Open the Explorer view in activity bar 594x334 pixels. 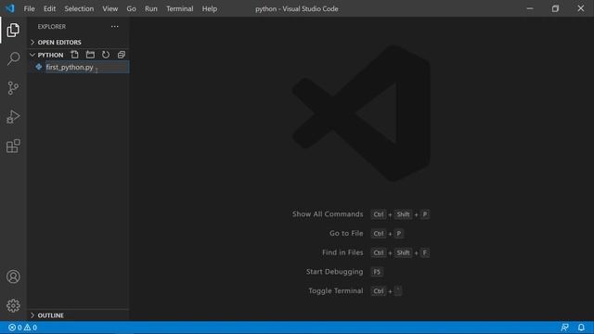point(13,30)
